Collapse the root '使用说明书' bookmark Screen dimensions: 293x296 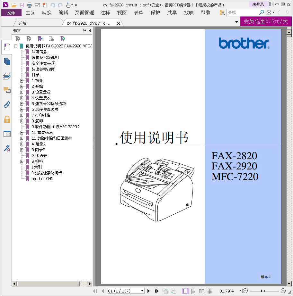(15, 46)
